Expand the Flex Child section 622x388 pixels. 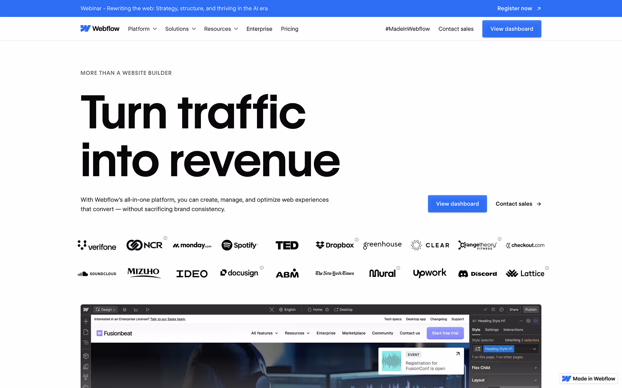(x=505, y=368)
